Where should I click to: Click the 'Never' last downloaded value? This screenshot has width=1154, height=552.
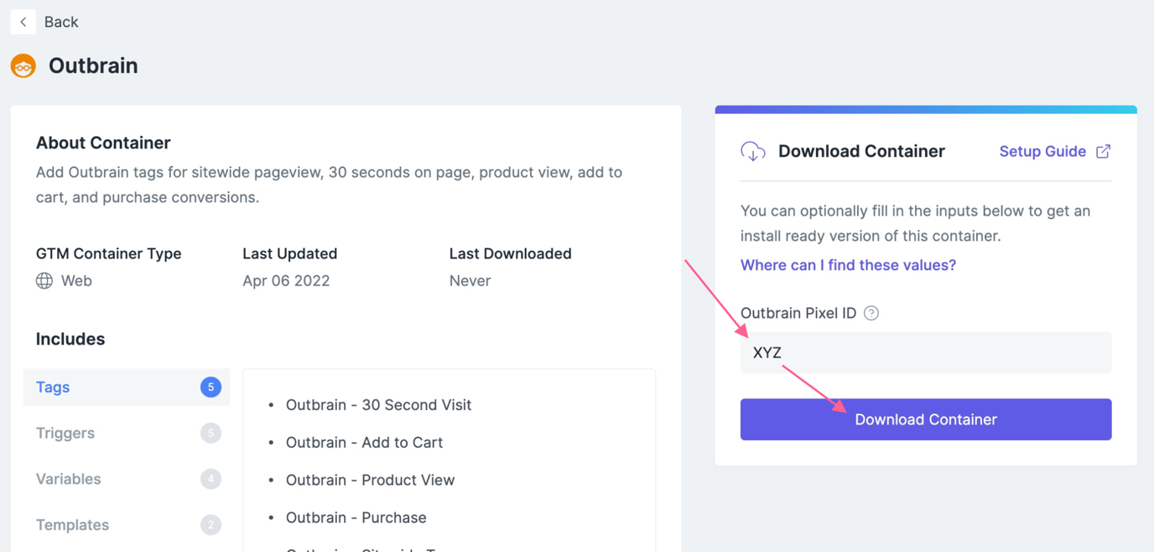click(470, 281)
